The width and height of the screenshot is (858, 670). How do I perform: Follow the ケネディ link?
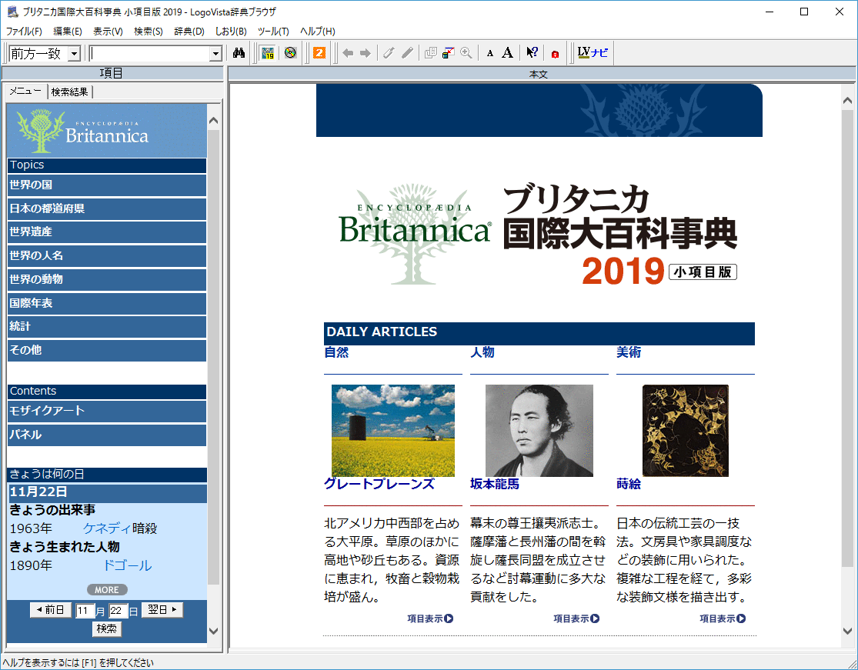[x=107, y=528]
